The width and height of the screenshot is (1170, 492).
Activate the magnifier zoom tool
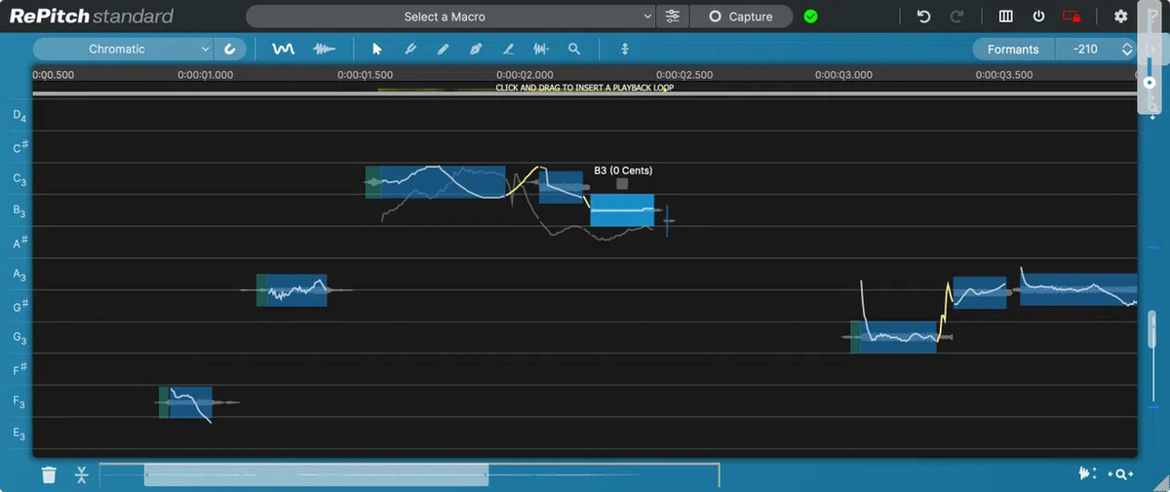click(574, 49)
